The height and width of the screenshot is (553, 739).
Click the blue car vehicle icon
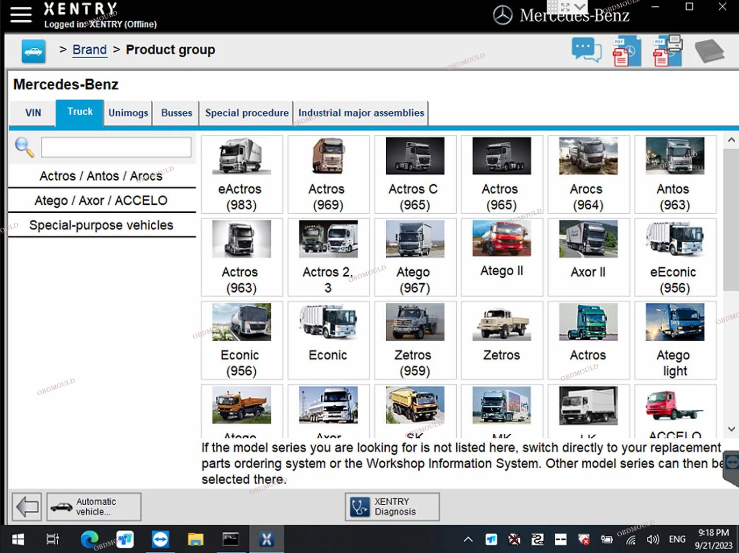tap(34, 51)
